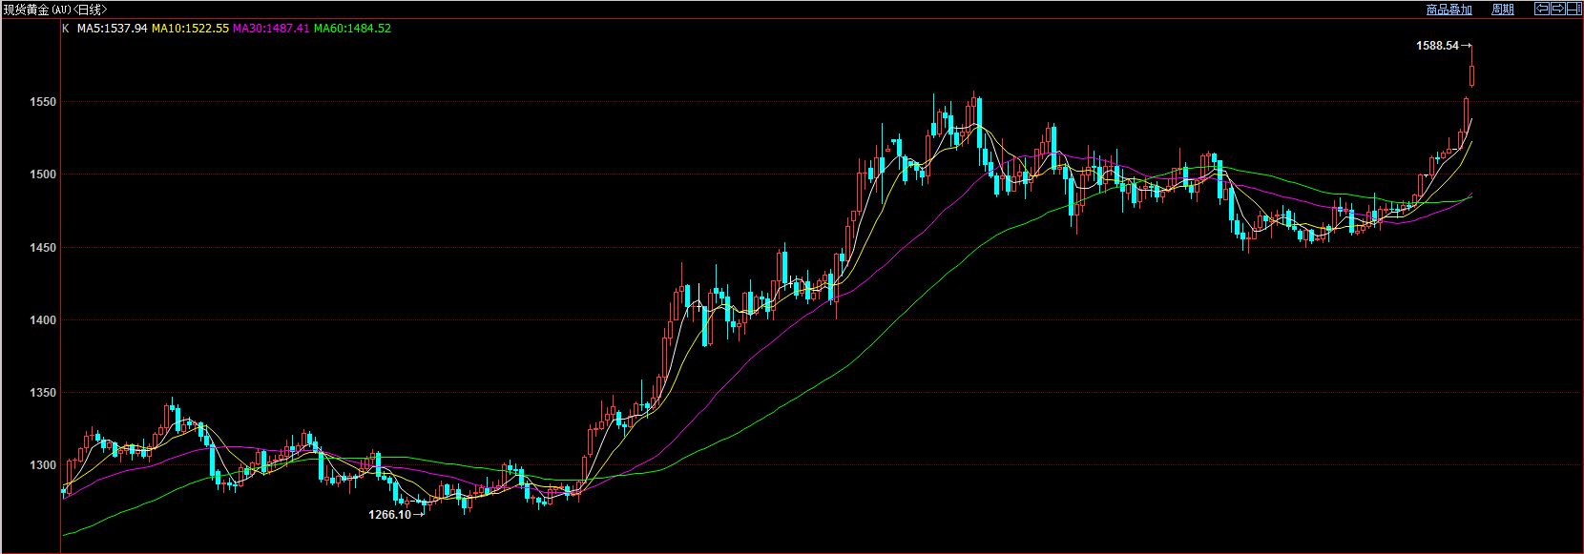Open the 周期 period selector
Viewport: 1584px width, 554px height.
point(1503,10)
